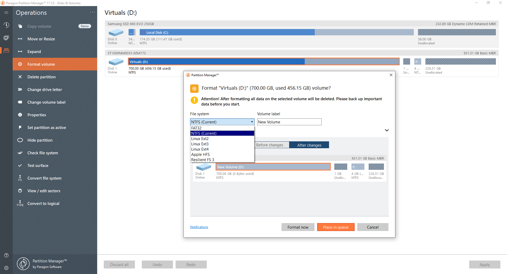Click the Place in queue button
The width and height of the screenshot is (507, 274).
(x=336, y=227)
